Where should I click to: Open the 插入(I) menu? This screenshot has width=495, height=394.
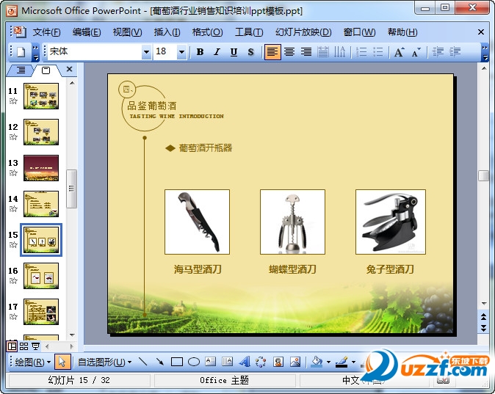[167, 32]
